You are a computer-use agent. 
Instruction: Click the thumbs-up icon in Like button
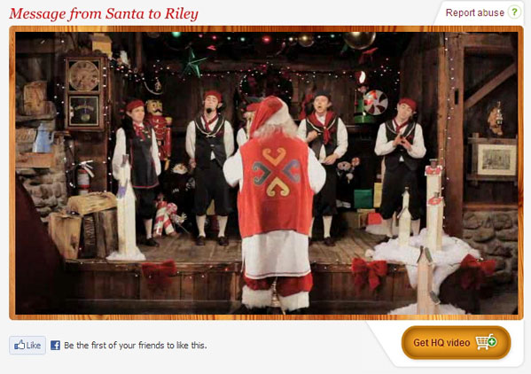pyautogui.click(x=20, y=345)
